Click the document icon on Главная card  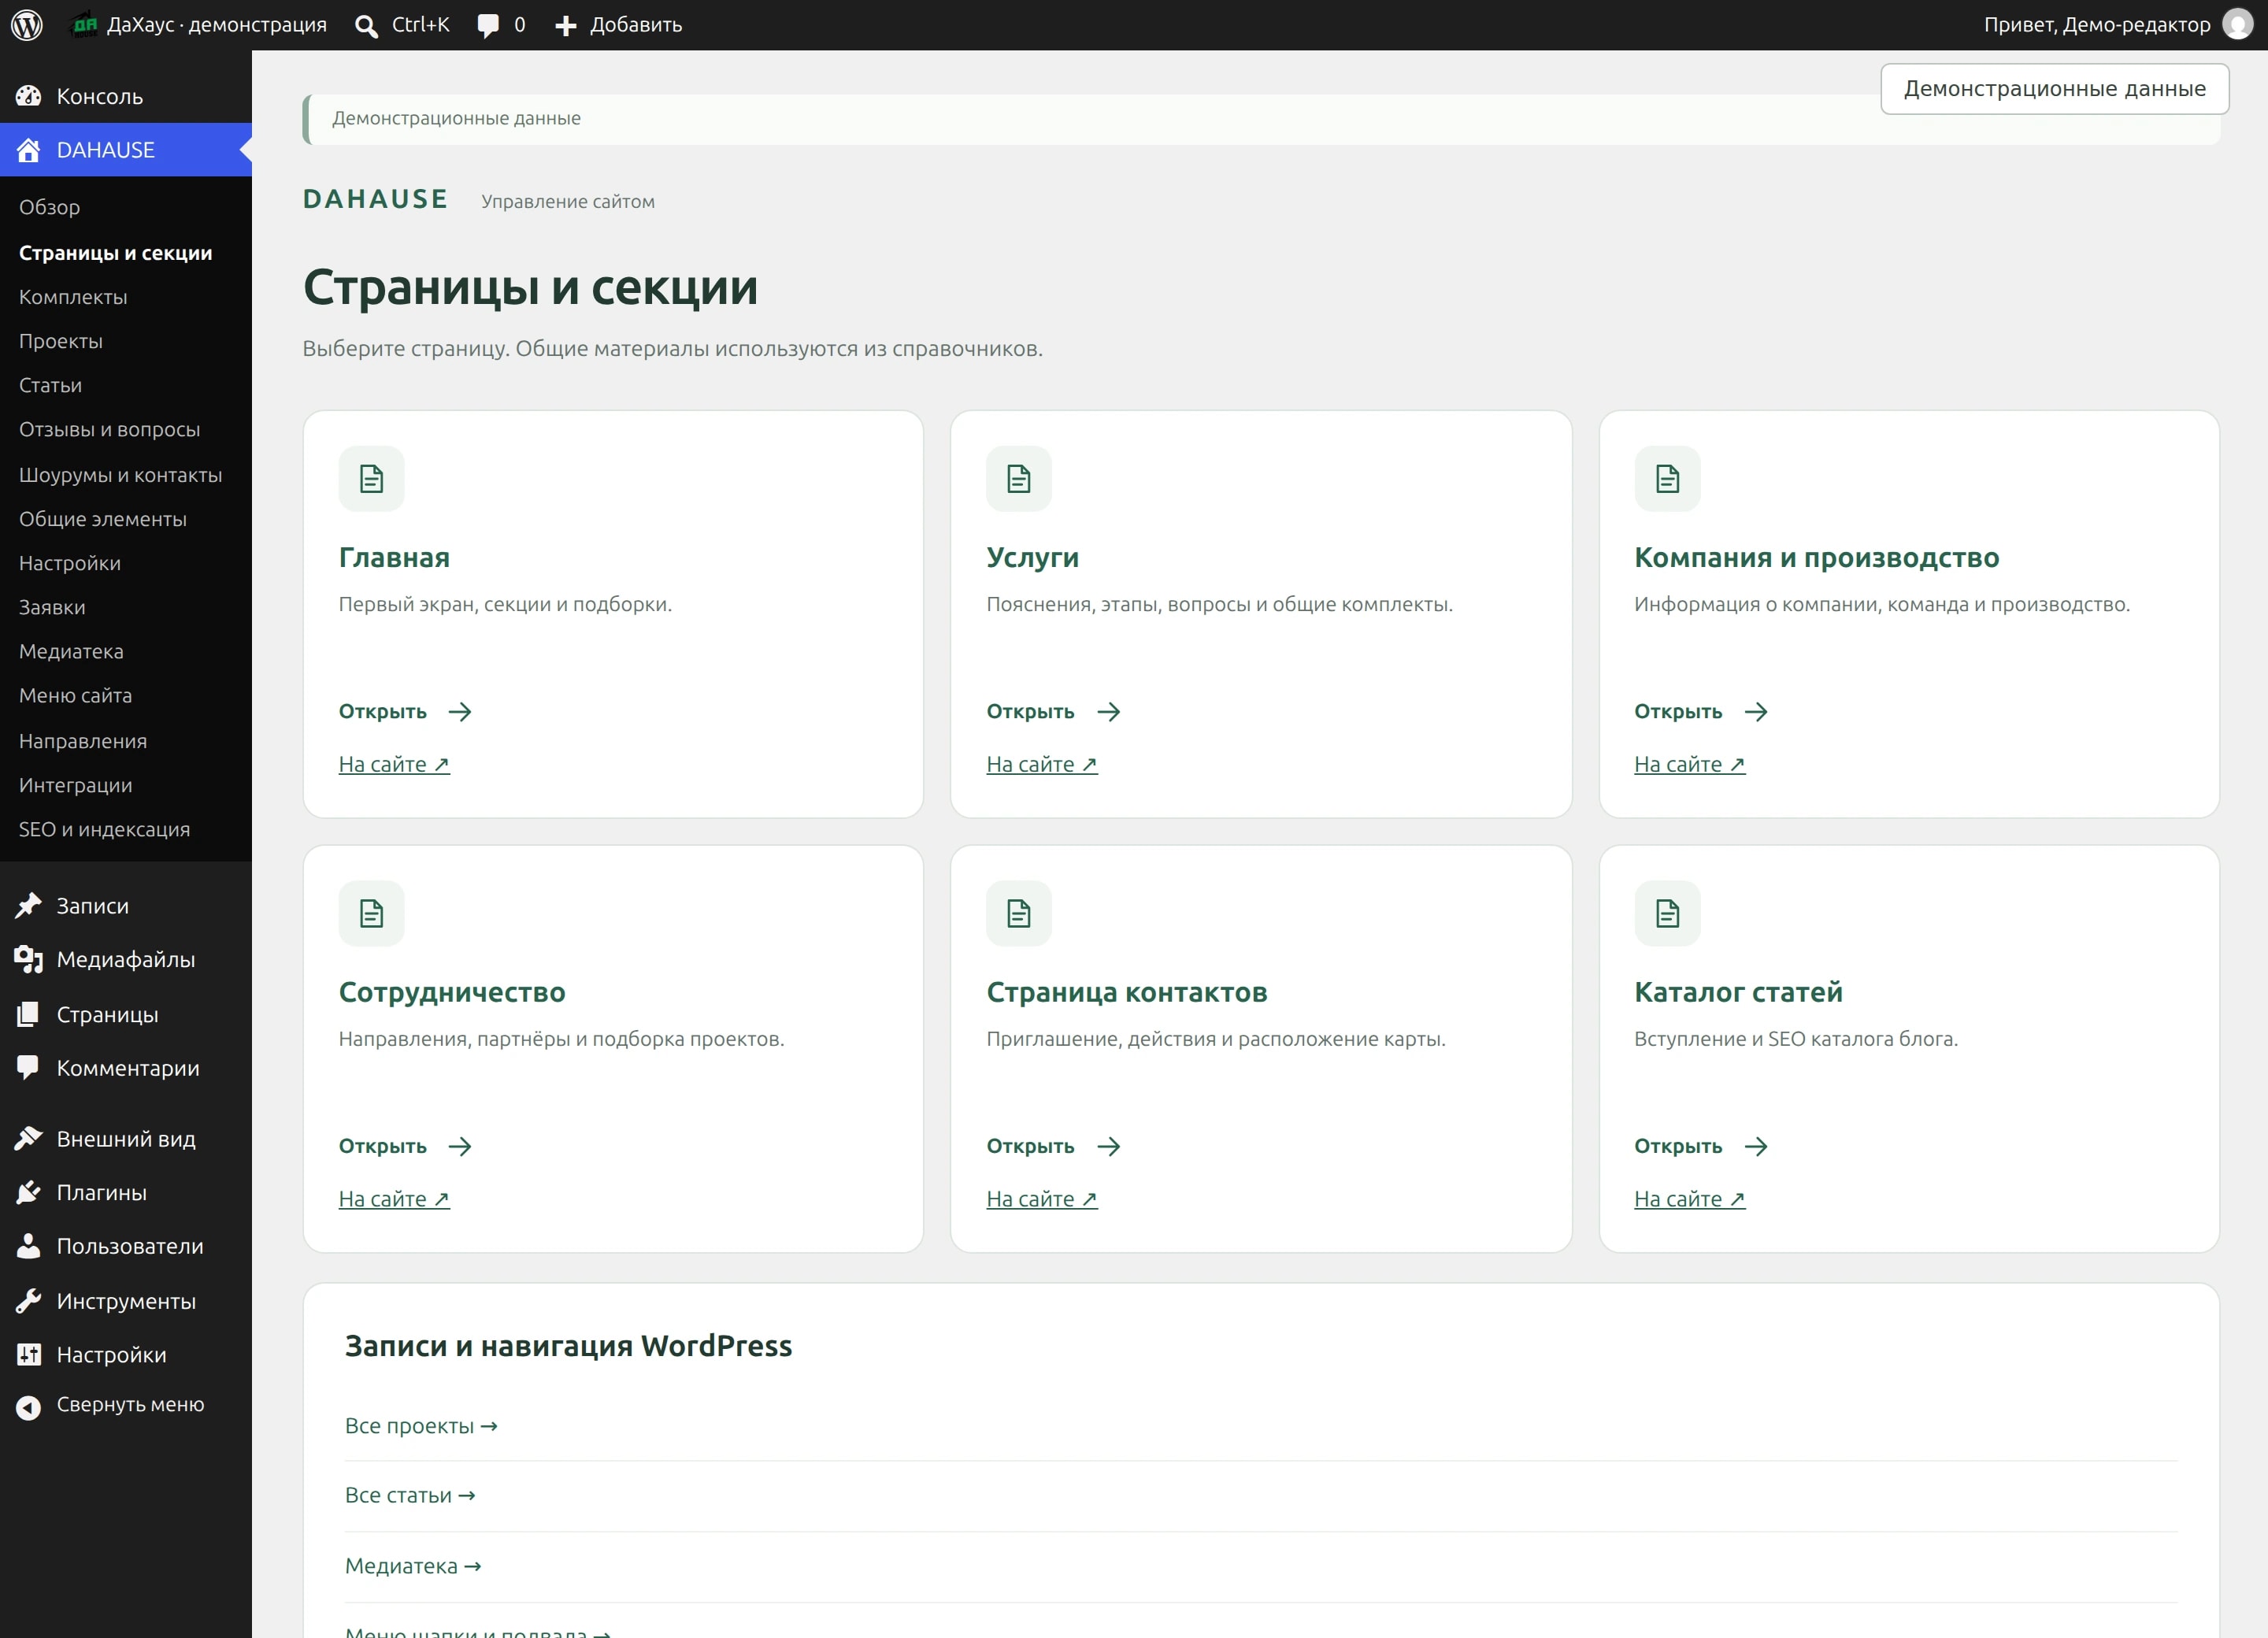pos(371,479)
